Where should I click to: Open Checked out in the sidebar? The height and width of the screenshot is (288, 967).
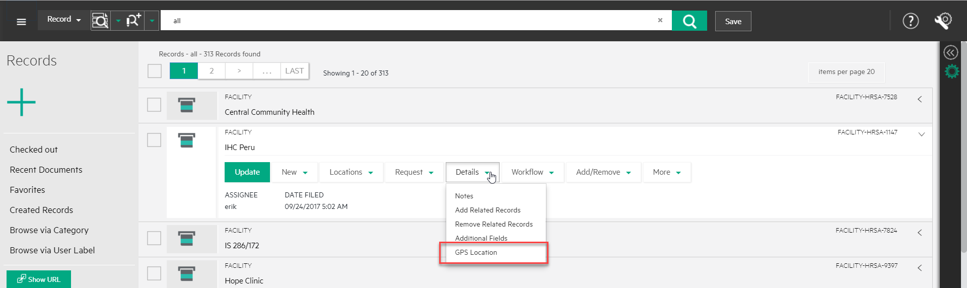34,150
